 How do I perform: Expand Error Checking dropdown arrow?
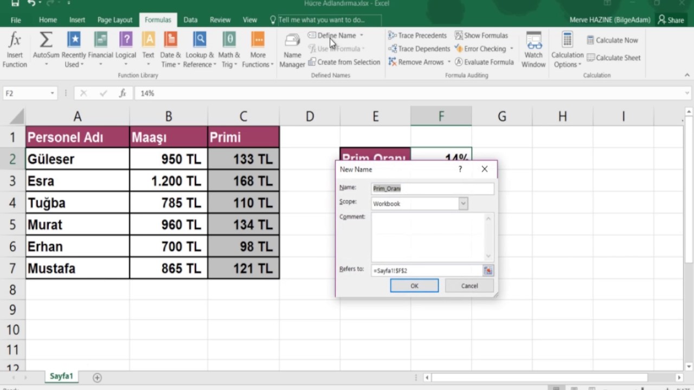(511, 49)
